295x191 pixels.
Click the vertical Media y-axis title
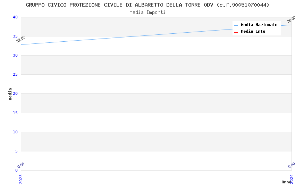pyautogui.click(x=10, y=94)
